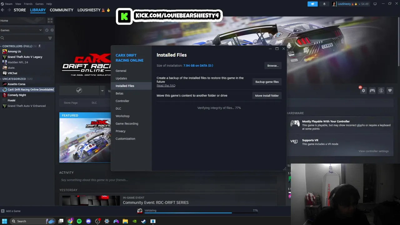This screenshot has width=400, height=225.
Task: Click the Add a Game plus icon
Action: [3, 211]
